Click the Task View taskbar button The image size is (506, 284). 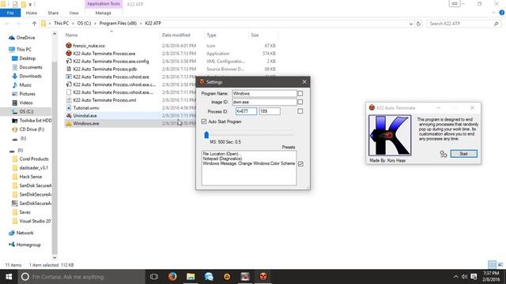coord(154,277)
